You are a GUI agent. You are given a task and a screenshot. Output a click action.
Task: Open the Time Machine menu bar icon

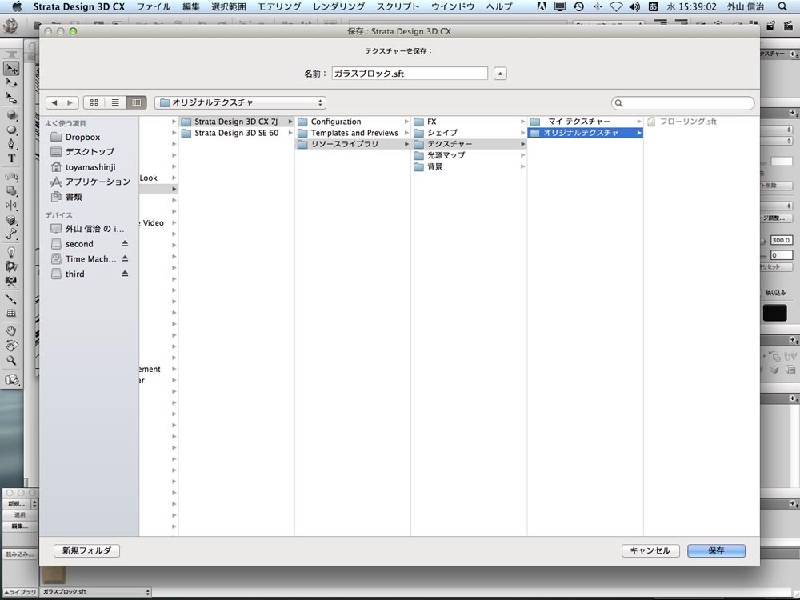(x=578, y=6)
